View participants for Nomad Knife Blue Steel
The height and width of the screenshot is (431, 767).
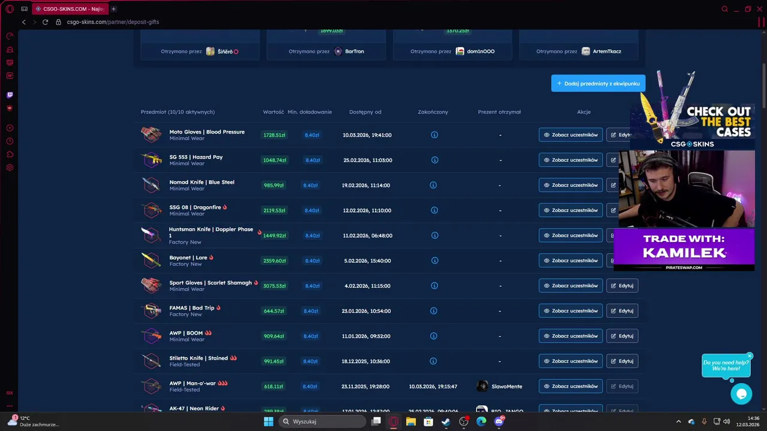pos(570,185)
